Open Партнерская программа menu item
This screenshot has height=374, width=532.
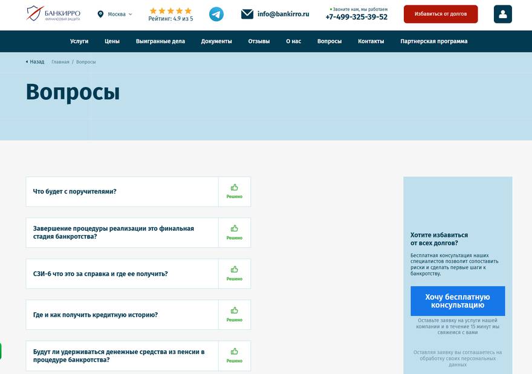[x=433, y=41]
